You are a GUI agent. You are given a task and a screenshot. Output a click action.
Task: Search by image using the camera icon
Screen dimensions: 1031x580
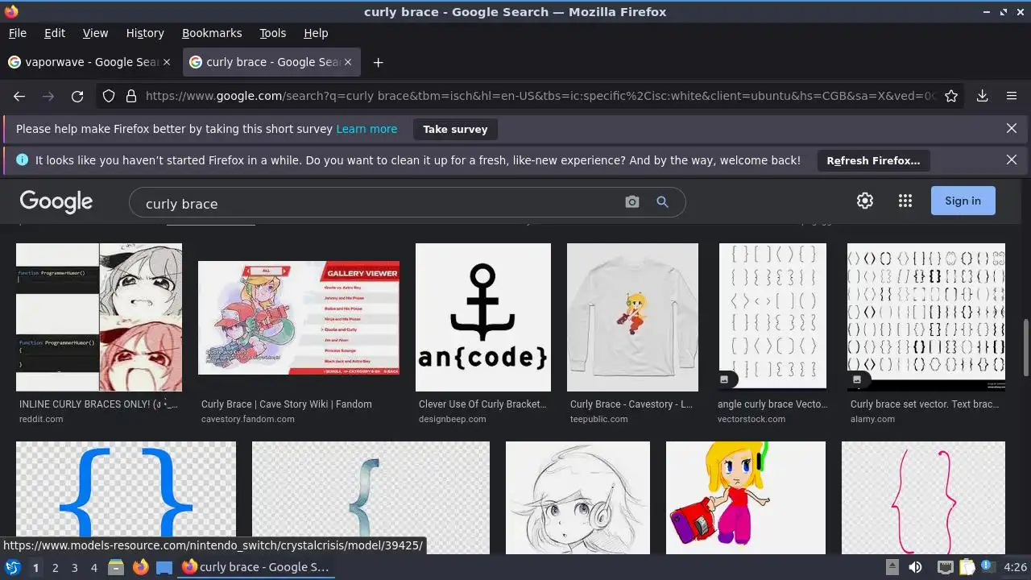pyautogui.click(x=632, y=202)
